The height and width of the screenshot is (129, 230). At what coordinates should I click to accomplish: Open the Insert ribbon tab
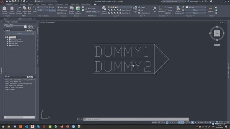16,4
